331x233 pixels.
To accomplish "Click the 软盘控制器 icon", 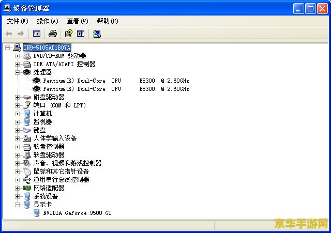I will tap(27, 147).
